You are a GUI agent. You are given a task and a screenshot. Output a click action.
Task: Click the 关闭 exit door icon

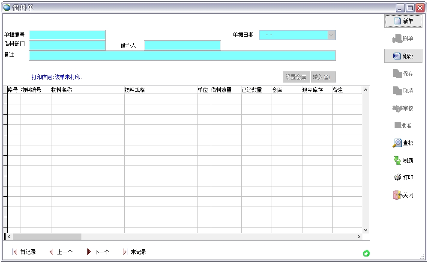pyautogui.click(x=397, y=195)
